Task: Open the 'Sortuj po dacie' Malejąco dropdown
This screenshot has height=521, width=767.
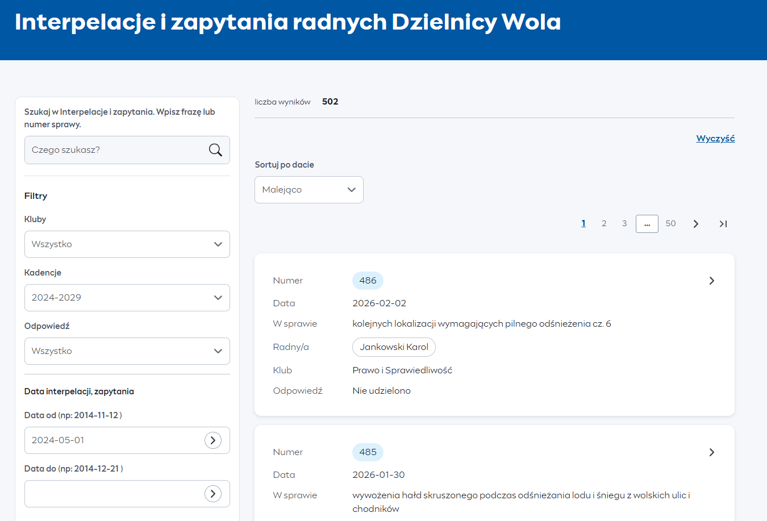Action: [309, 190]
